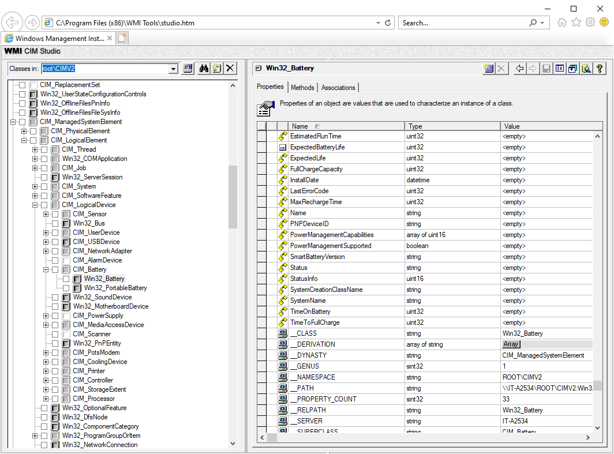Click the browser back button

(12, 22)
